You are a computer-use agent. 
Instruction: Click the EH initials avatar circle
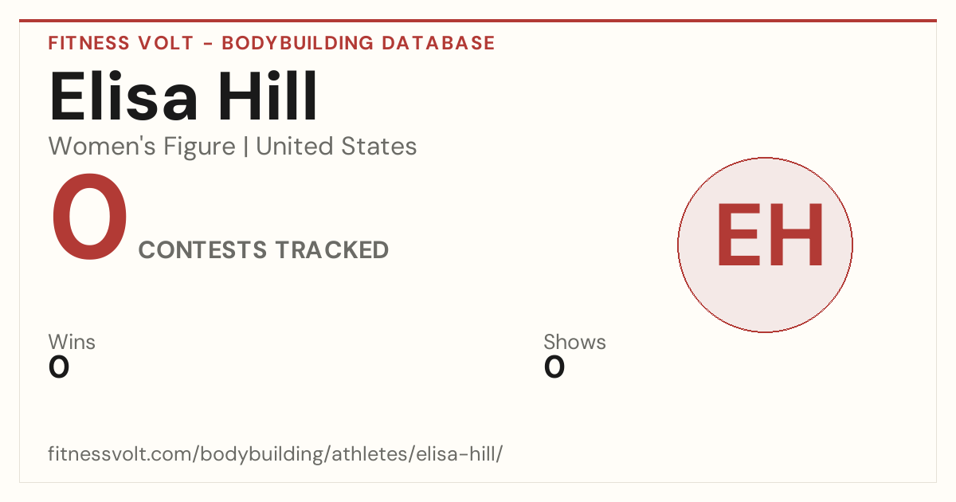[765, 245]
